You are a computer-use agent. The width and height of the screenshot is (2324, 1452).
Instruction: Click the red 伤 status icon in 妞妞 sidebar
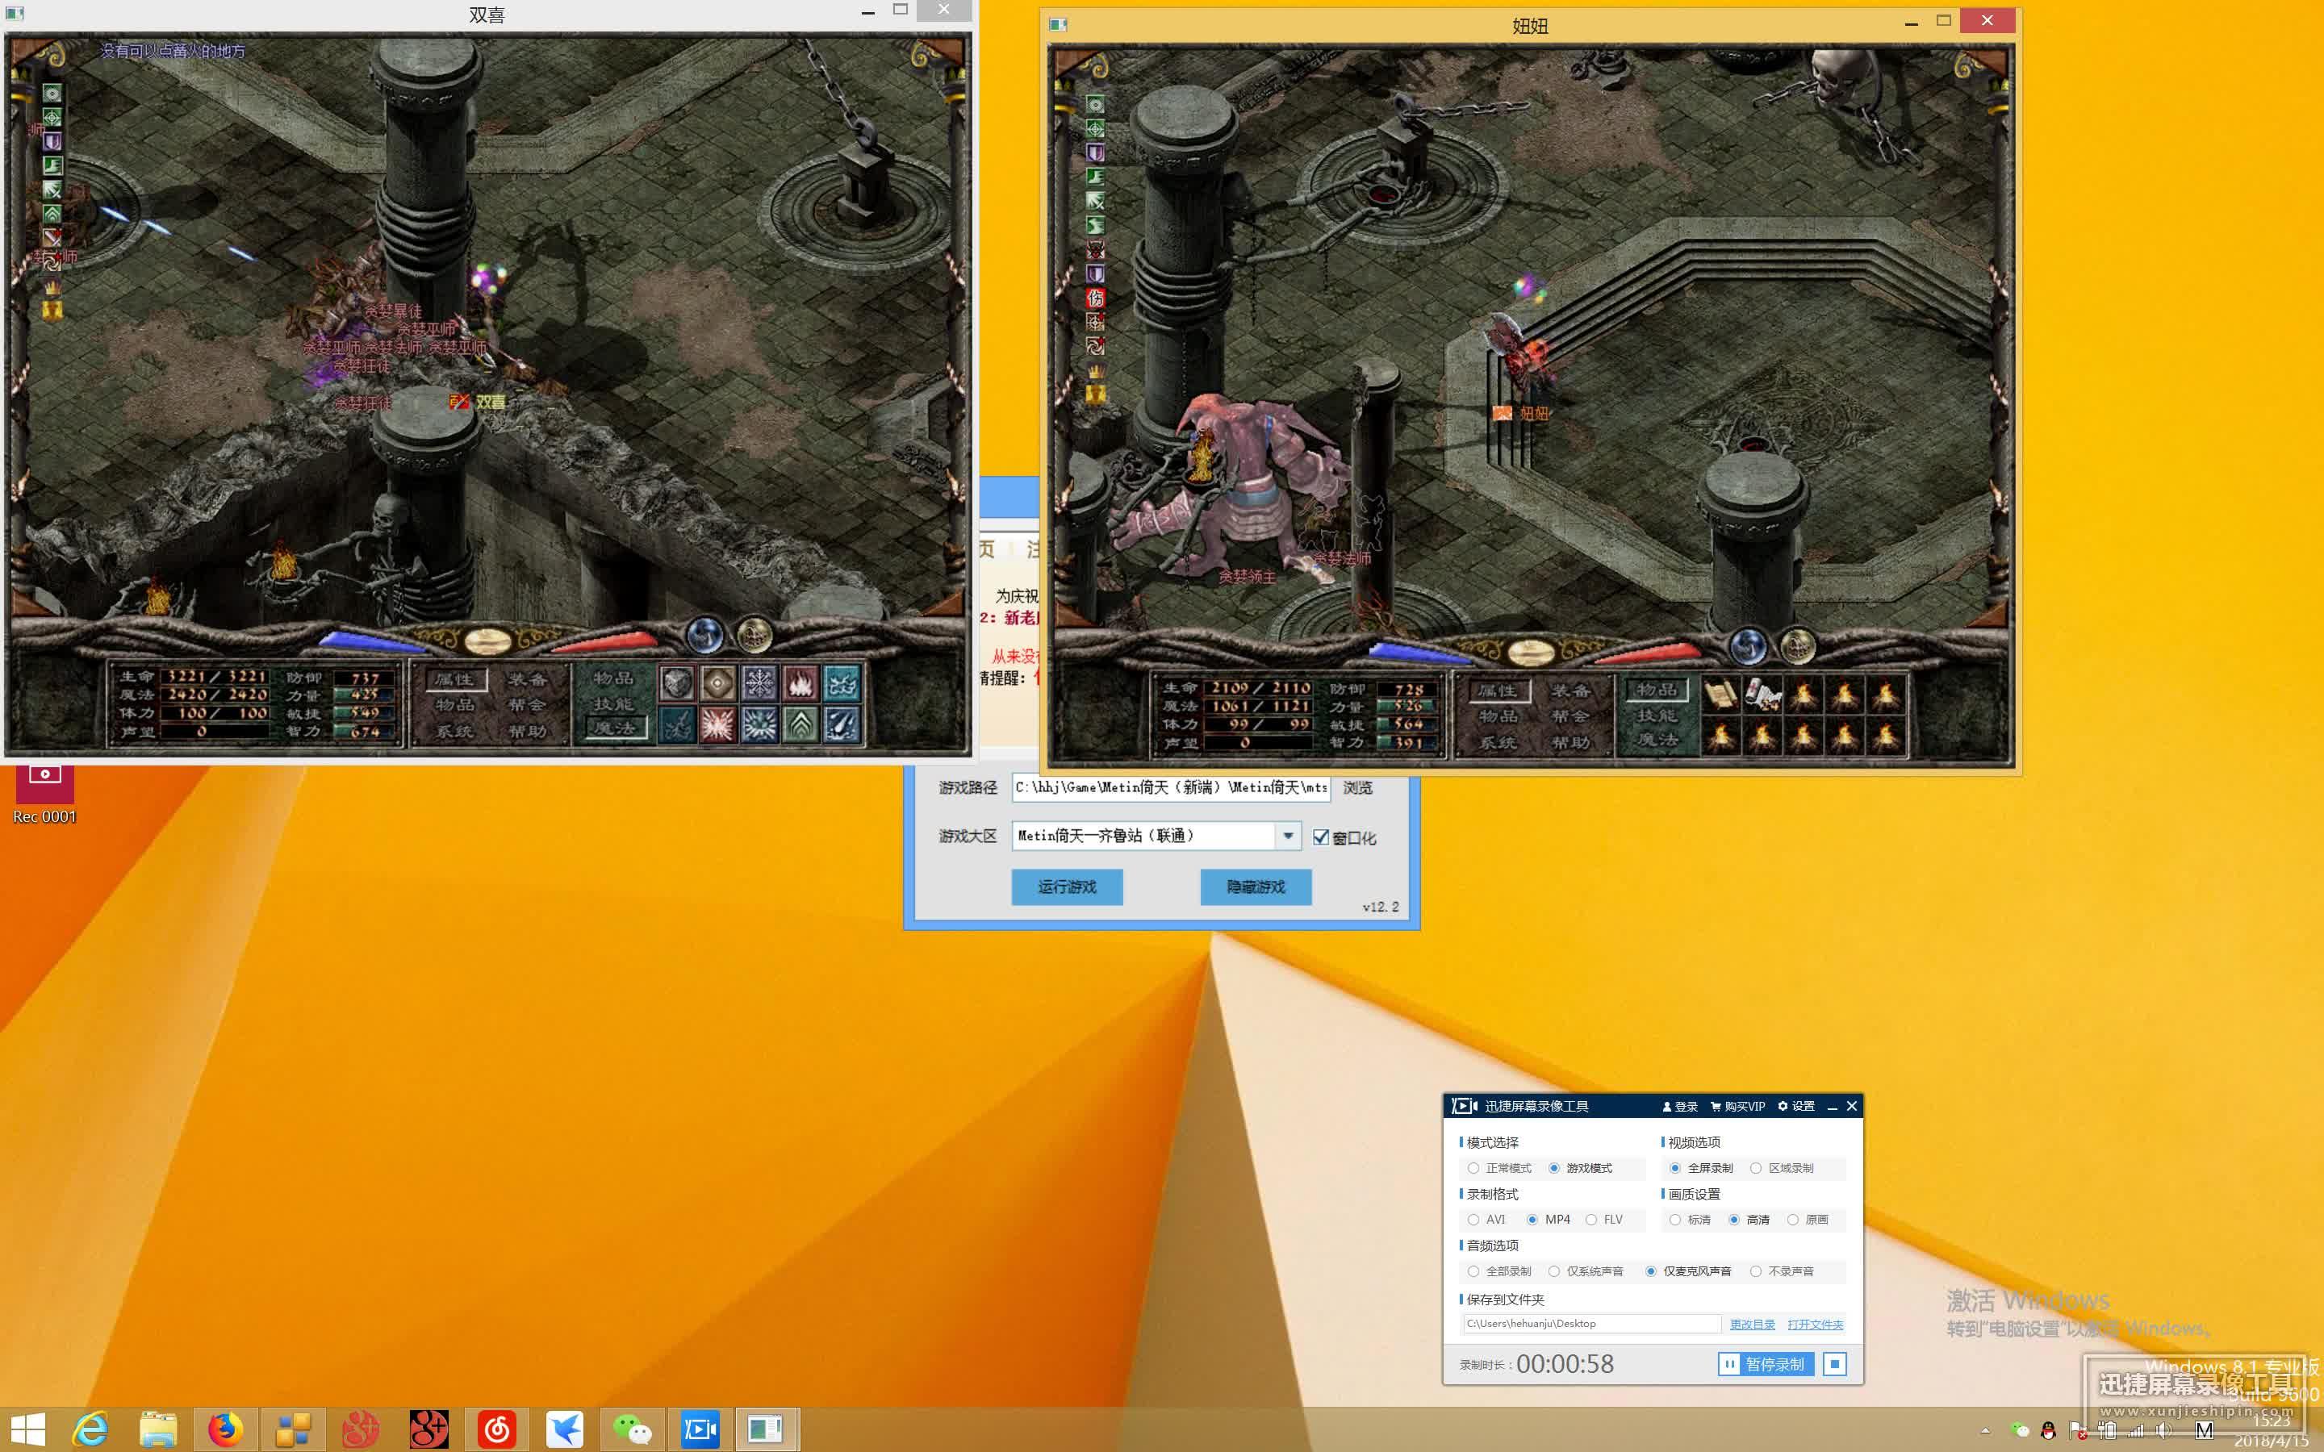point(1095,298)
